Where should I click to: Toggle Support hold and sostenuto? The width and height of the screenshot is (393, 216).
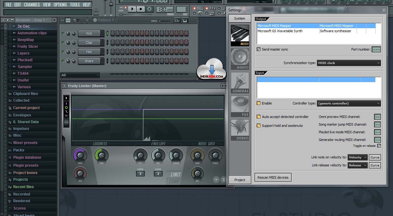[x=259, y=126]
